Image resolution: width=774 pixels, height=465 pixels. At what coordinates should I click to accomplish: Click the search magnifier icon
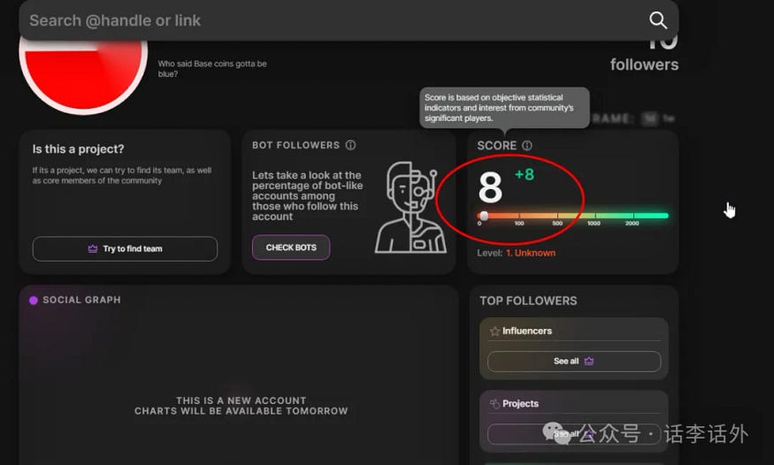pyautogui.click(x=658, y=20)
